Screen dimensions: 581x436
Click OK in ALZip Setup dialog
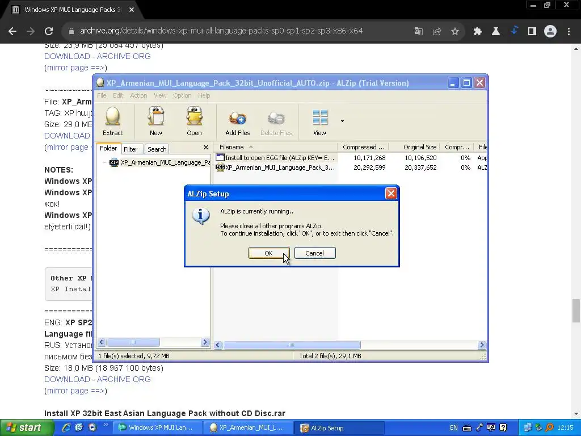(268, 253)
